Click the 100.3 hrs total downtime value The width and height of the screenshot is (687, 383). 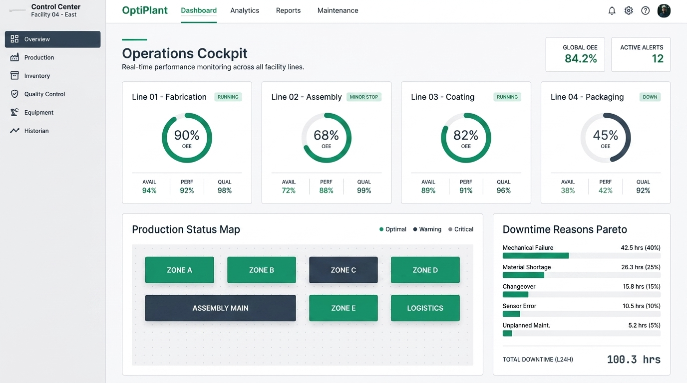(x=634, y=360)
